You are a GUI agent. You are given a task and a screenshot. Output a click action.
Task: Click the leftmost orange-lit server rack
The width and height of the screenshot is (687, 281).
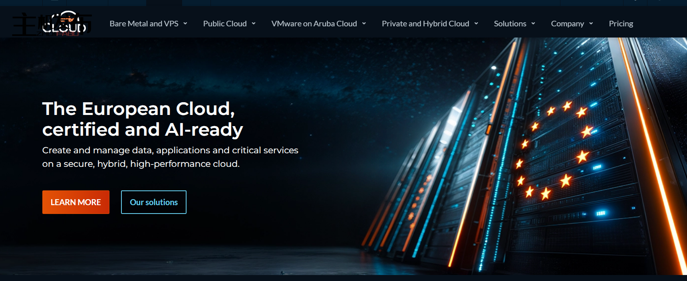415,200
